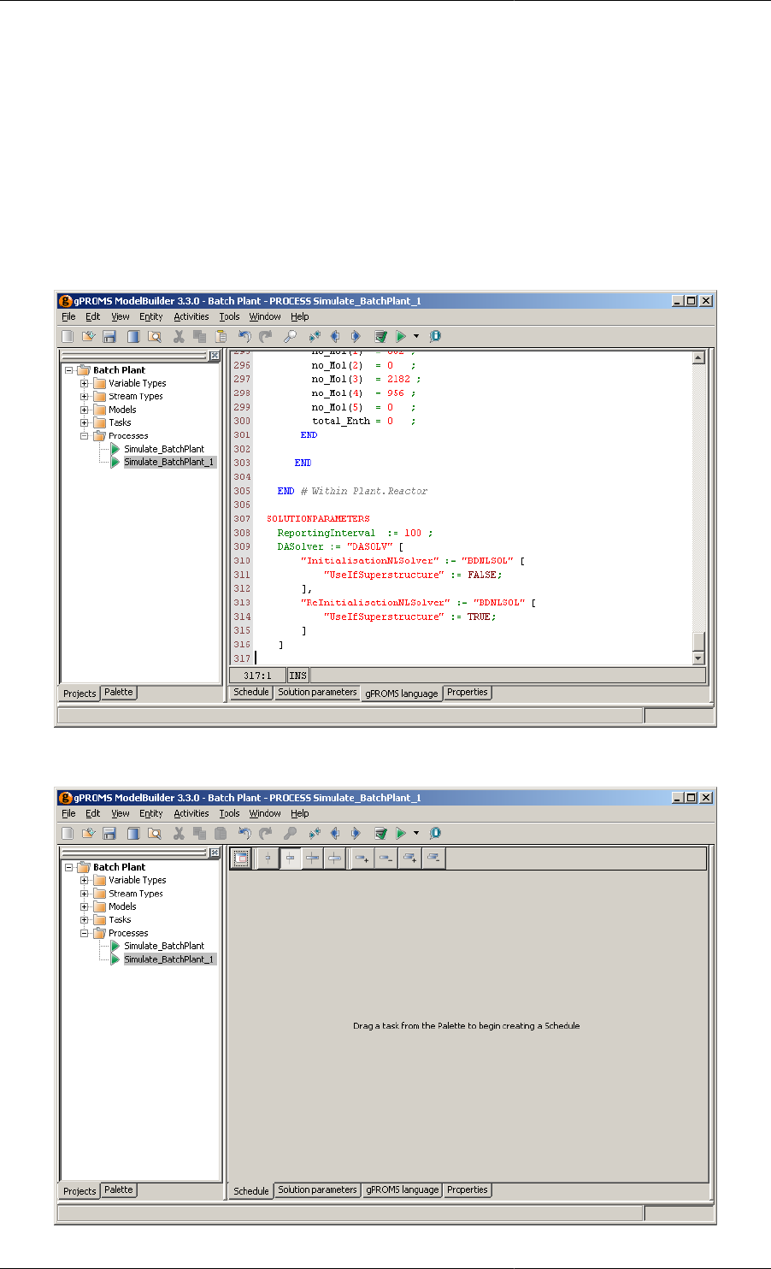Switch to Palette tab in Schedule window
This screenshot has width=771, height=1269.
click(x=119, y=1189)
